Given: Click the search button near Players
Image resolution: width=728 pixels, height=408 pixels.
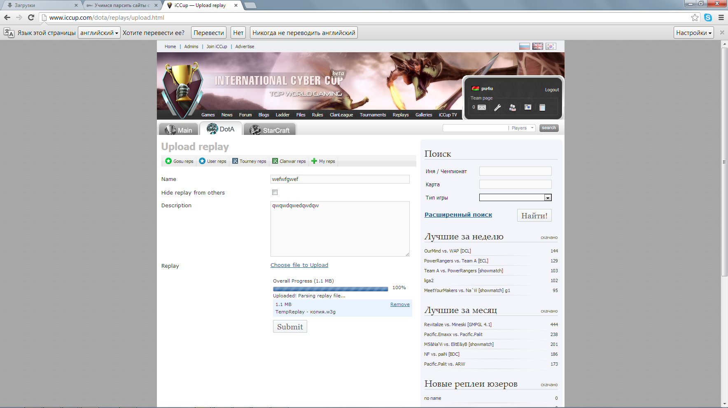Looking at the screenshot, I should 549,128.
